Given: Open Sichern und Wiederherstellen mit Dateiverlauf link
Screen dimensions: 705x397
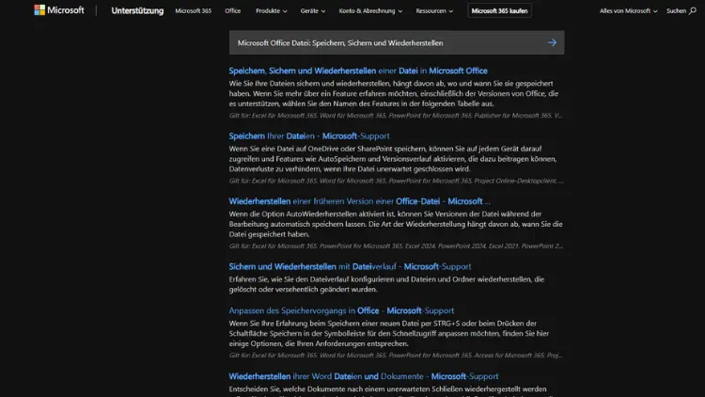Looking at the screenshot, I should [x=350, y=266].
